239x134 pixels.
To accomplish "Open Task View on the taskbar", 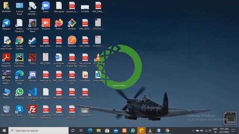I will 81,131.
